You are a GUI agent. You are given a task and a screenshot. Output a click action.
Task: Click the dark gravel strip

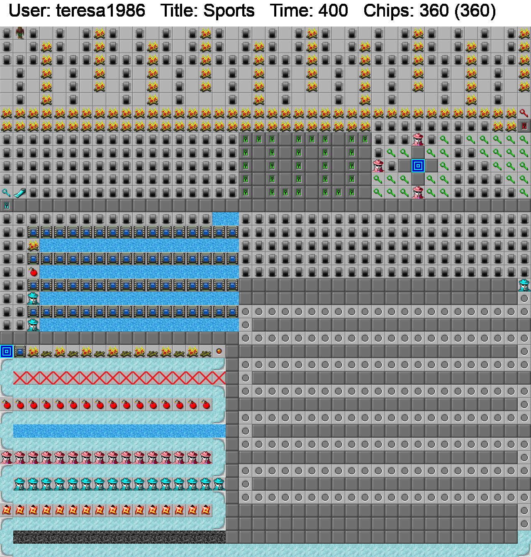point(119,537)
